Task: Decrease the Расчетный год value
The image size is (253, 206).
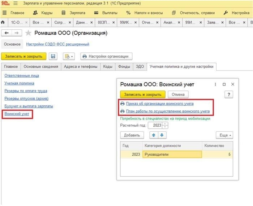Action: 165,127
